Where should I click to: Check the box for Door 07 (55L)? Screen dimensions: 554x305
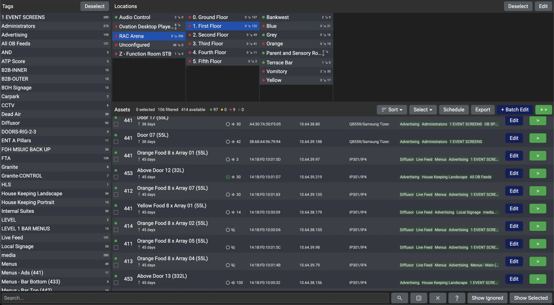tap(116, 142)
